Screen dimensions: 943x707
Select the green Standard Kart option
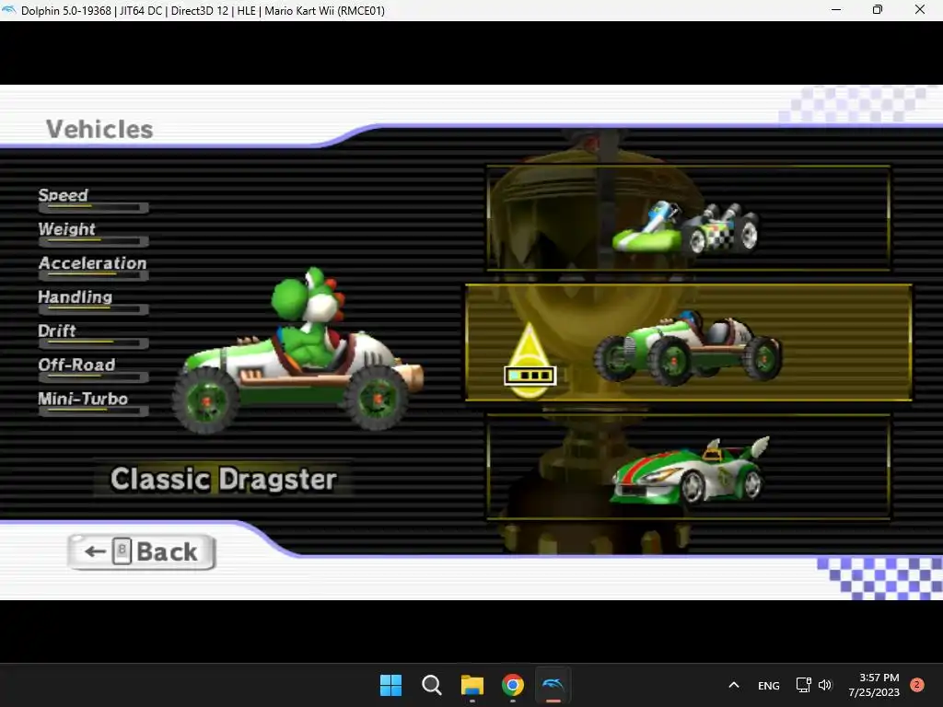(688, 219)
